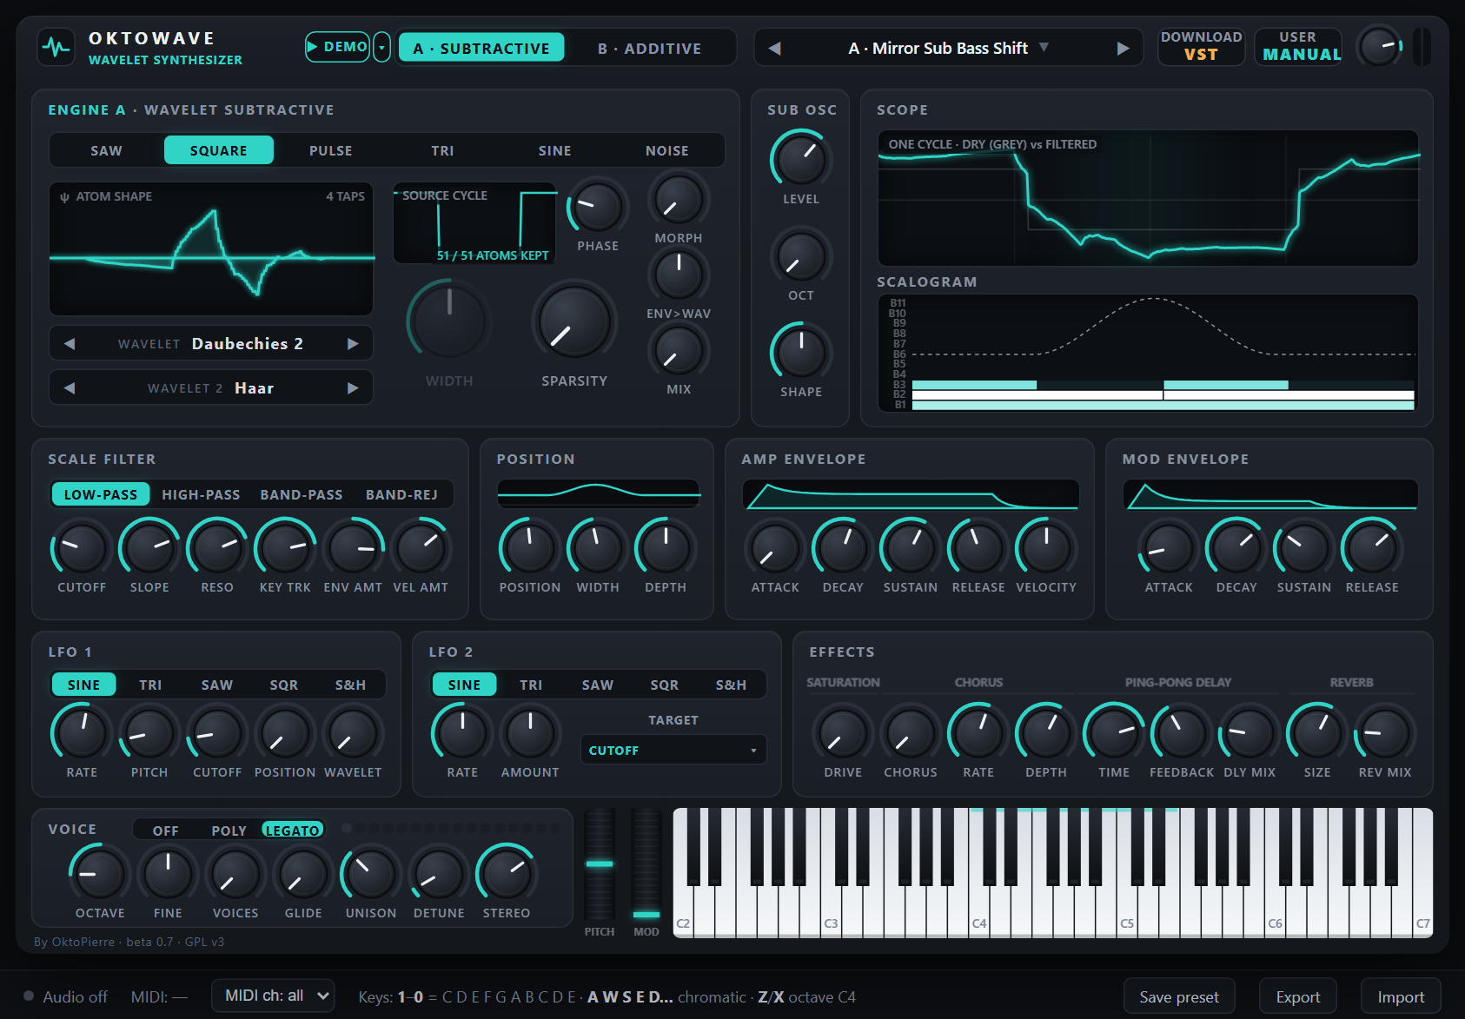Set voice mode to Poly

click(229, 830)
